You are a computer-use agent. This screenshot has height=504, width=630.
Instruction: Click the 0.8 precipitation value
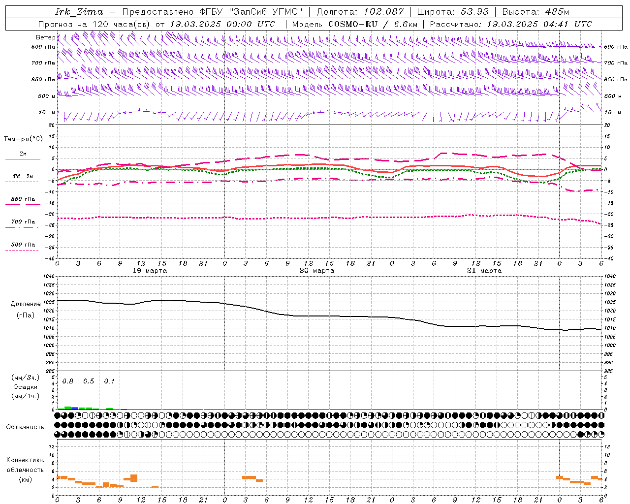(x=68, y=381)
